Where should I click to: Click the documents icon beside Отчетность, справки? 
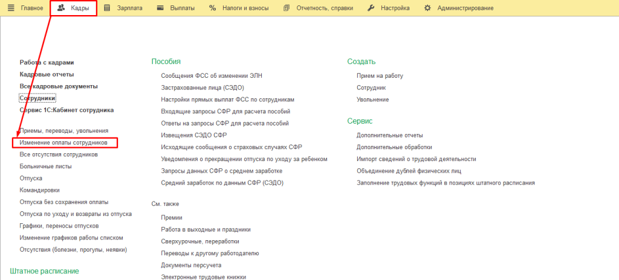tap(286, 8)
